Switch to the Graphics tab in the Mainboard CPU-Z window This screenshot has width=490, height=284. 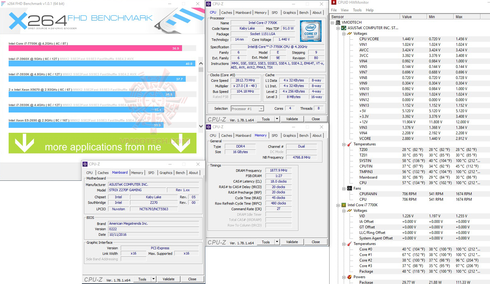(166, 173)
